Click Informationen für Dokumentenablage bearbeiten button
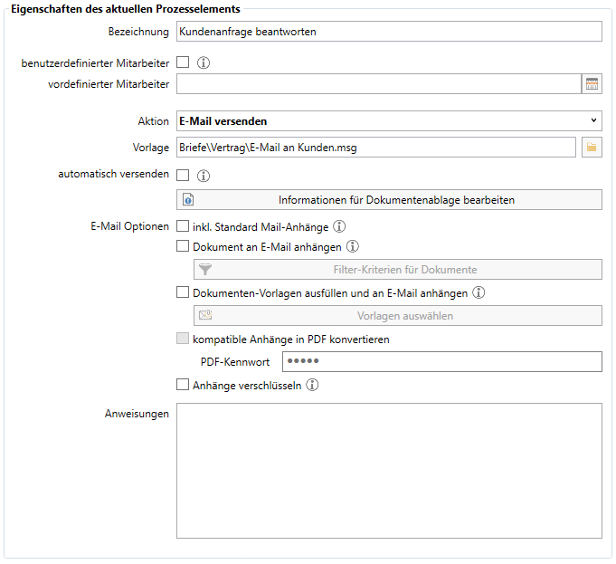 click(x=389, y=200)
